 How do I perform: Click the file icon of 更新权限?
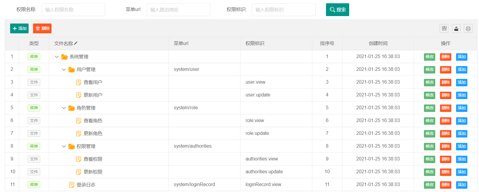79,172
